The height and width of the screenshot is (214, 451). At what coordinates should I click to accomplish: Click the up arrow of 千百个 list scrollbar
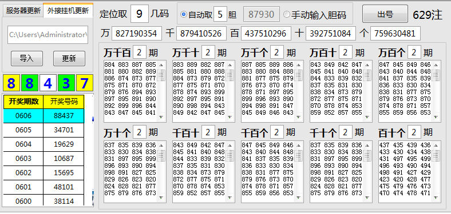299,146
